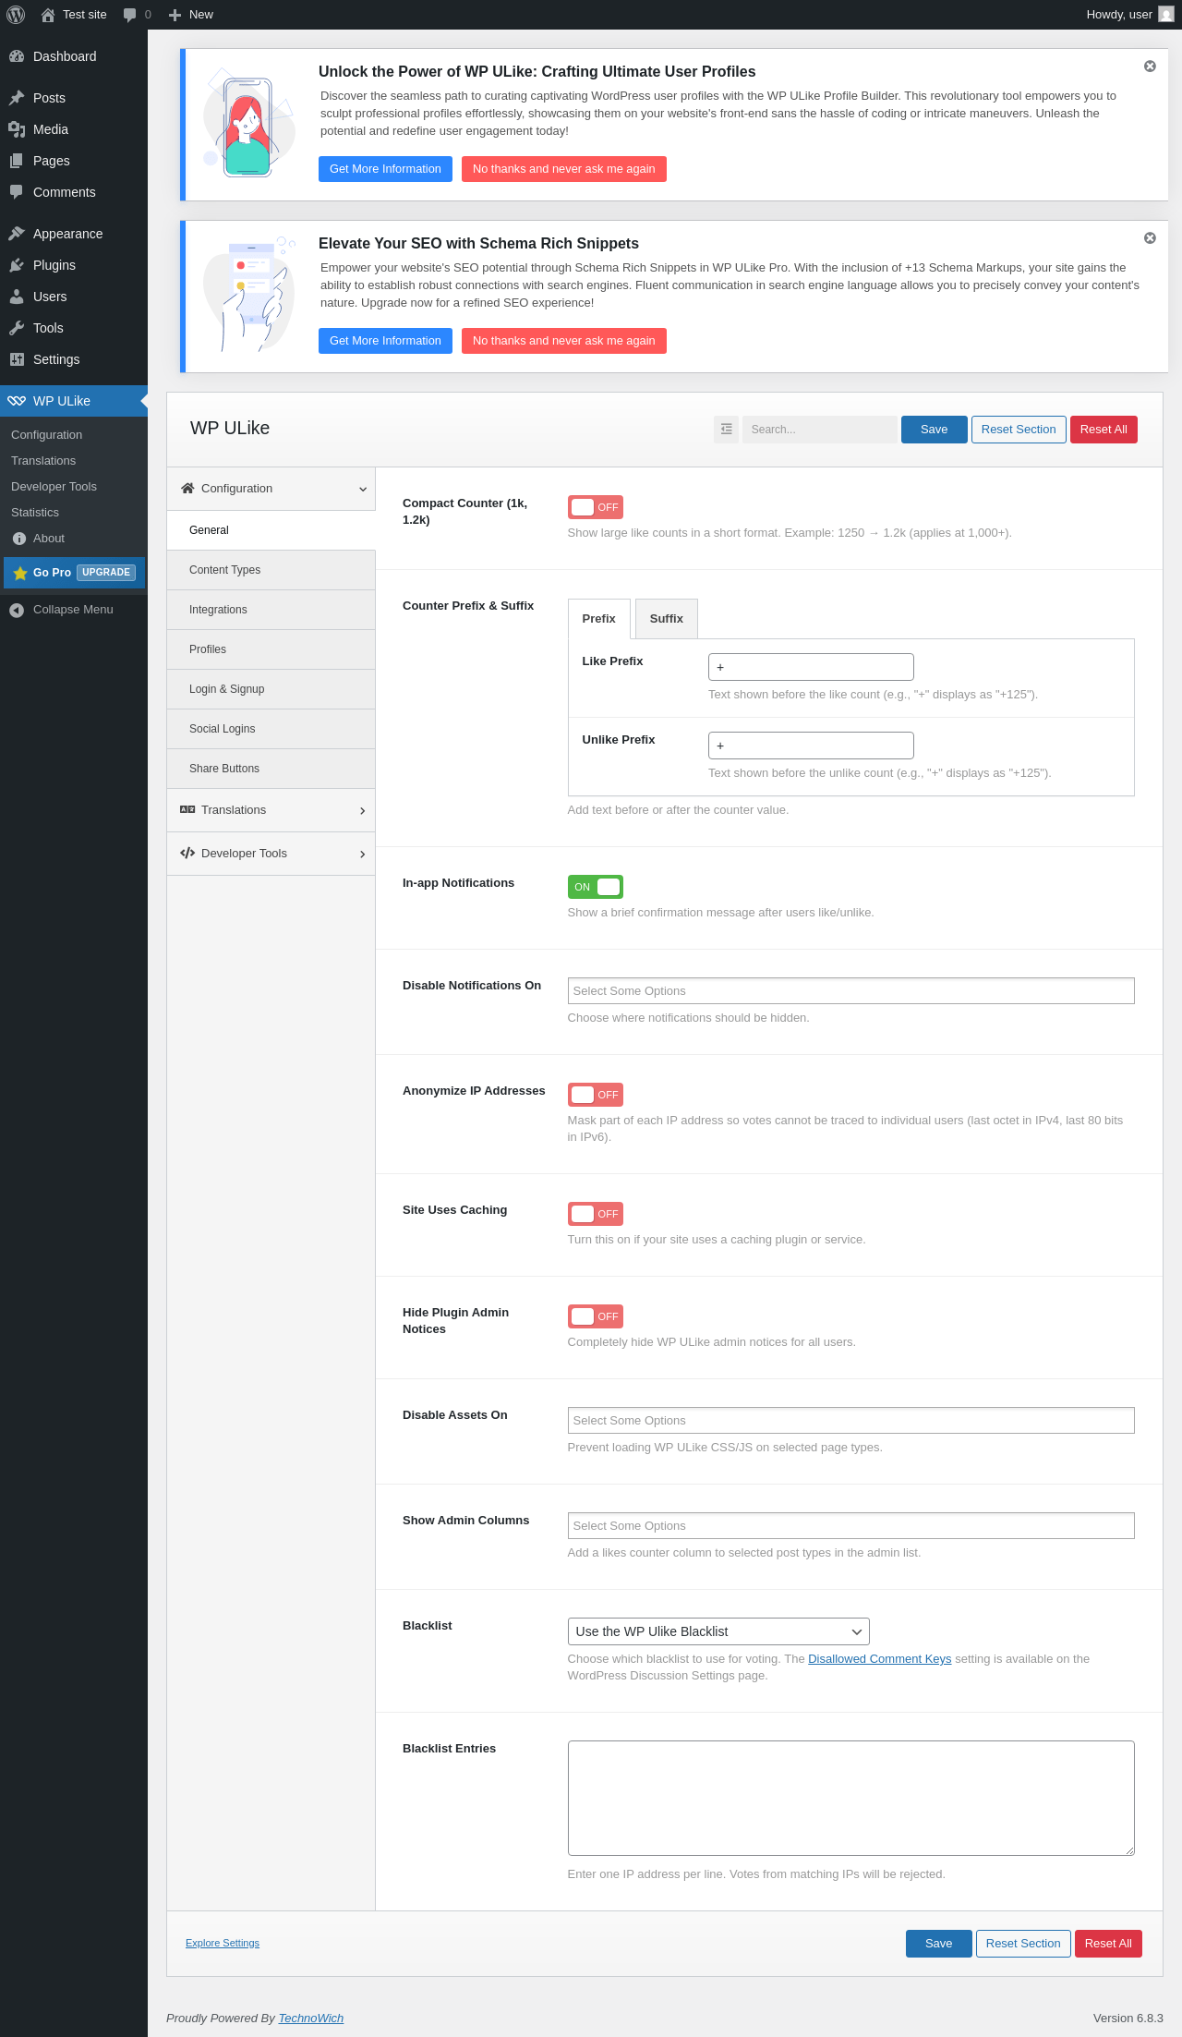
Task: Click the WordPress logo in admin bar
Action: tap(16, 15)
